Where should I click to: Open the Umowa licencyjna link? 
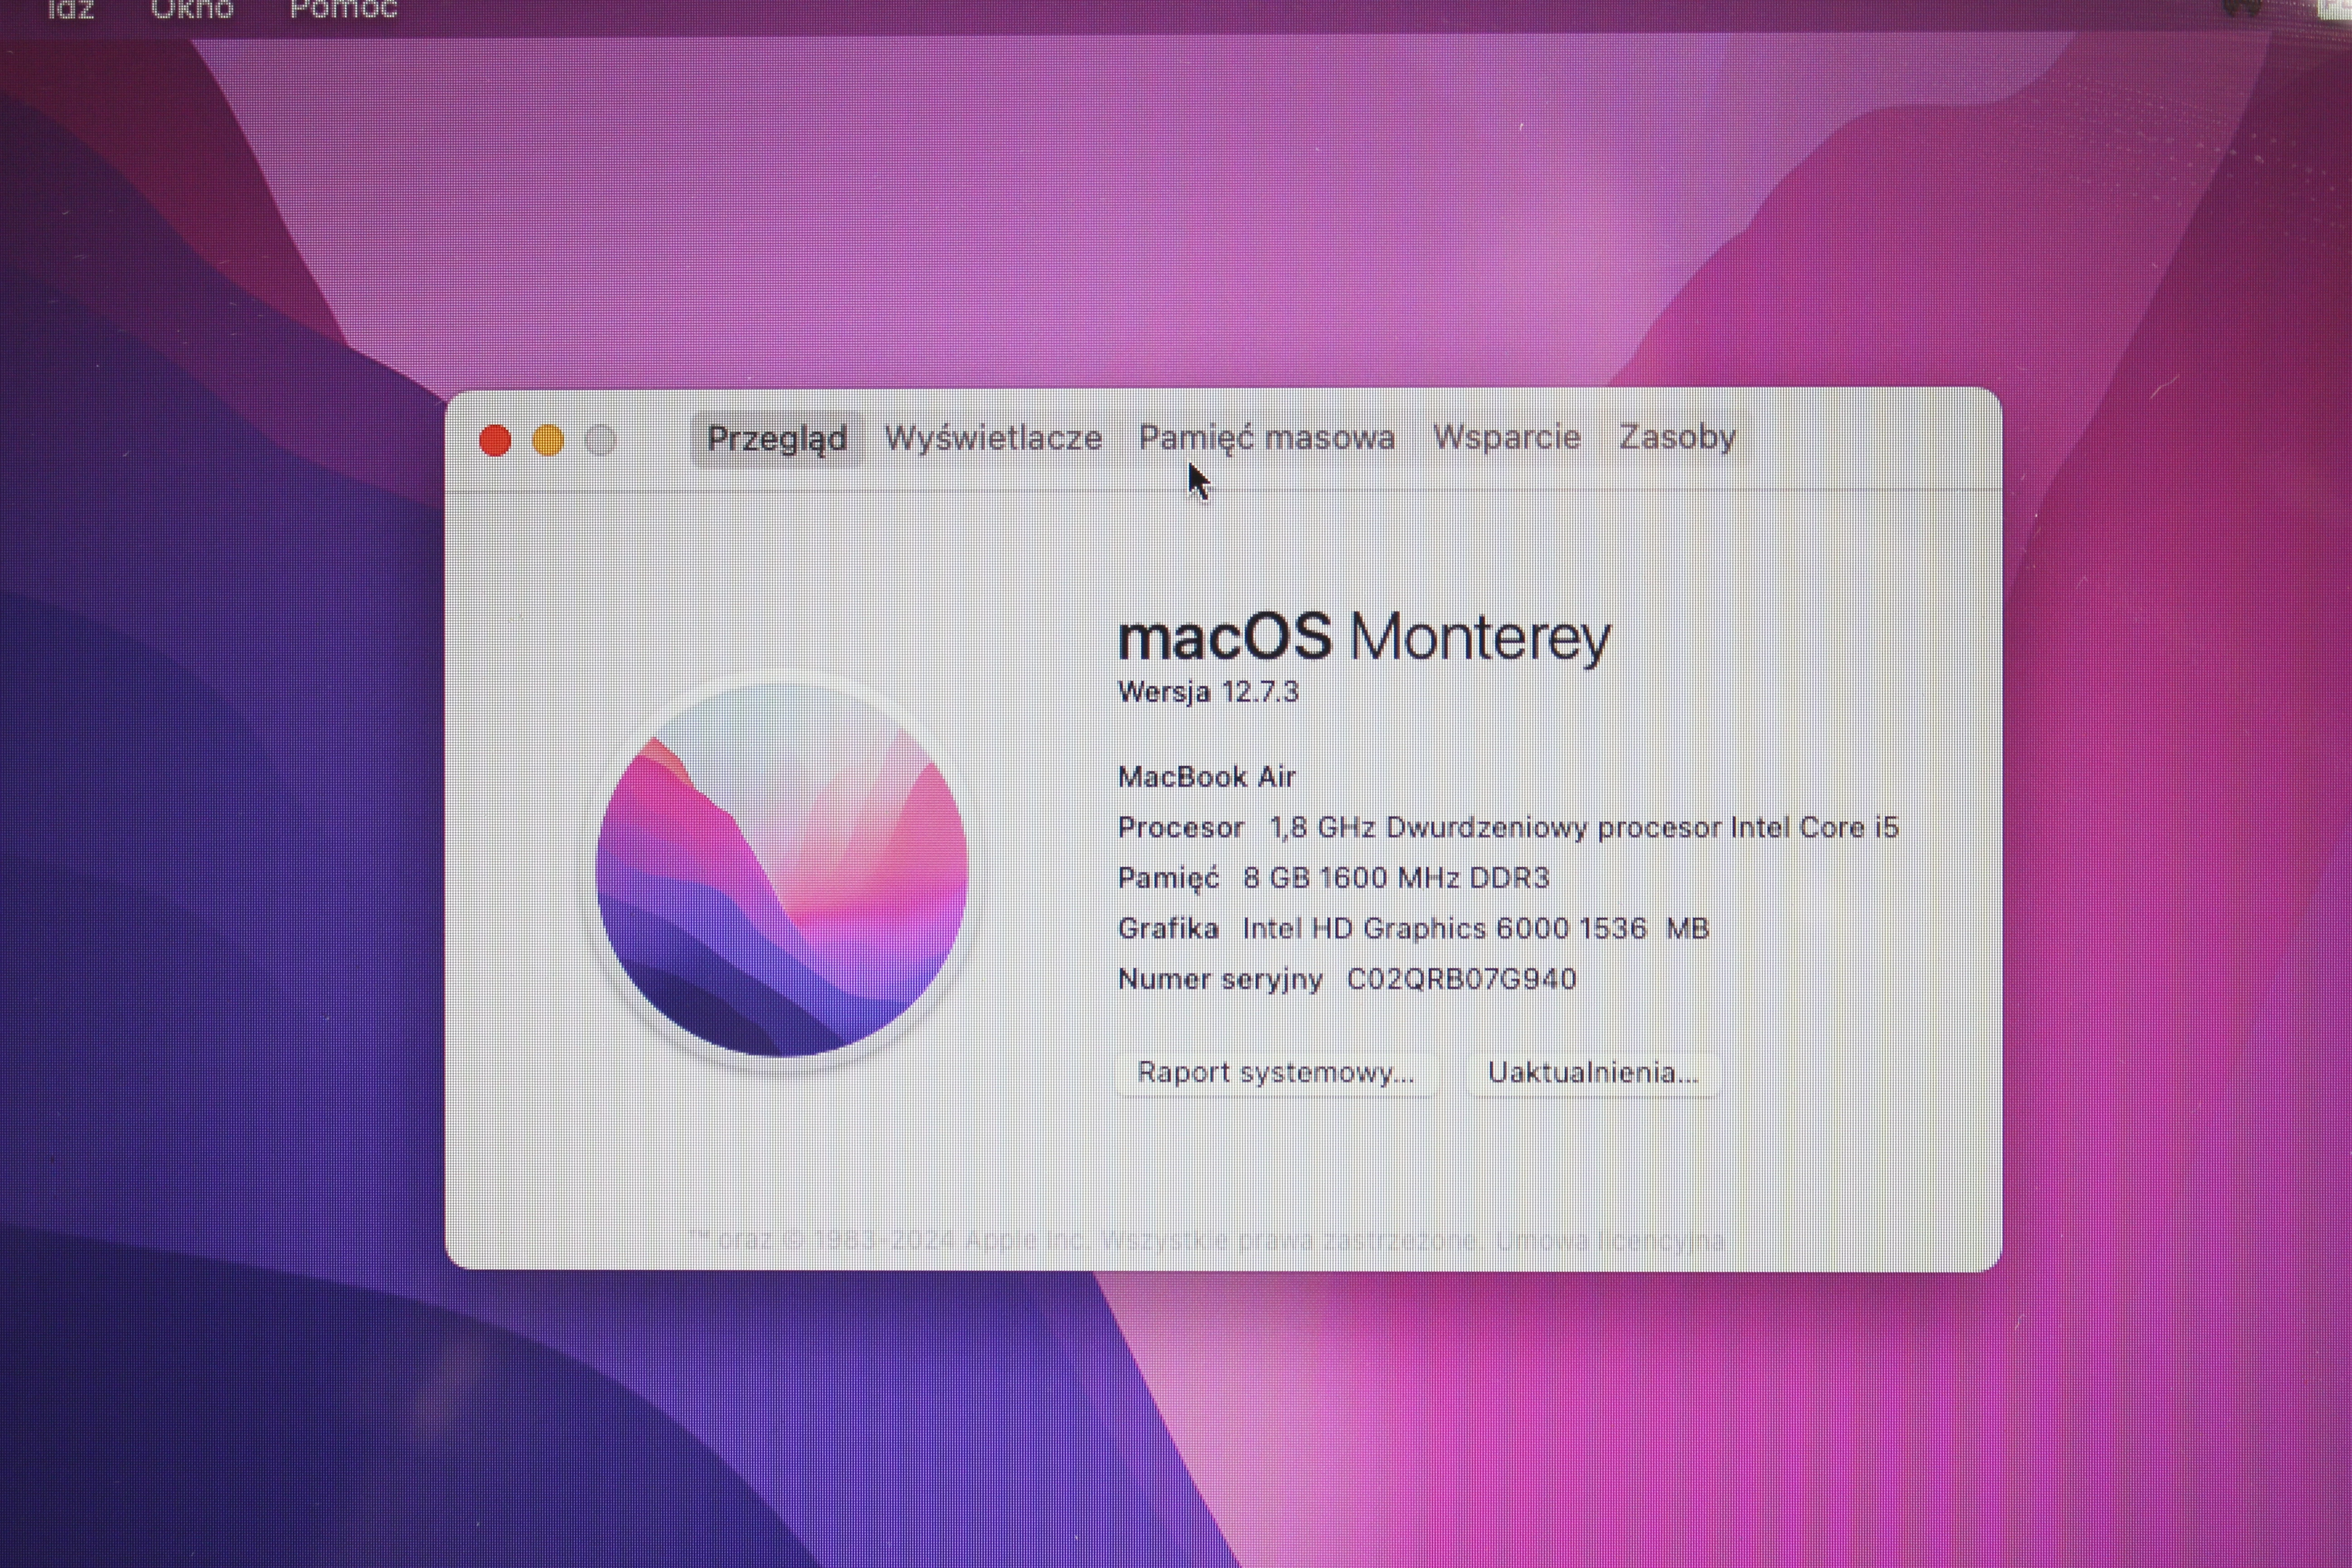pos(1610,1240)
